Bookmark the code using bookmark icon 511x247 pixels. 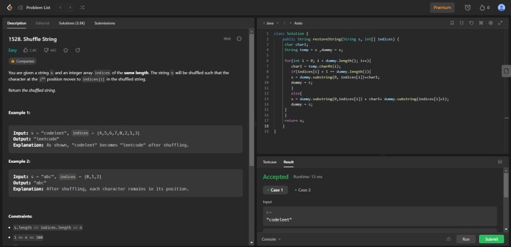452,23
